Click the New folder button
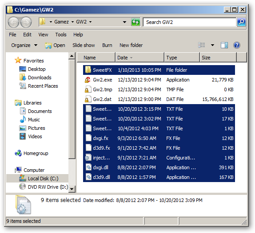This screenshot has width=255, height=233. pyautogui.click(x=131, y=45)
